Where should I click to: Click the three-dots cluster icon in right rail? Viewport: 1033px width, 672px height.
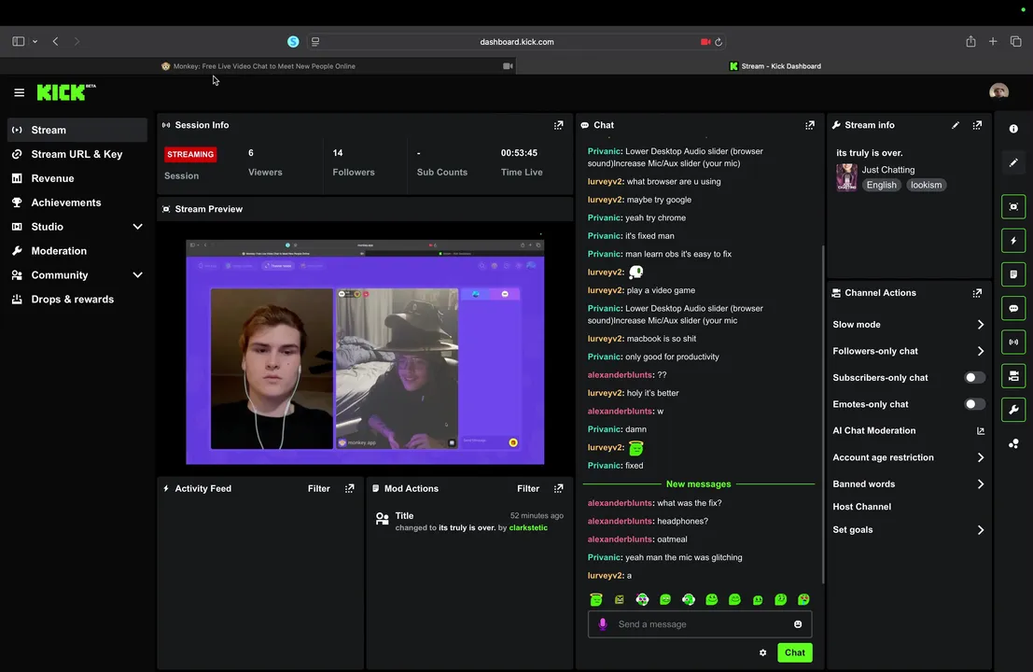click(x=1013, y=444)
